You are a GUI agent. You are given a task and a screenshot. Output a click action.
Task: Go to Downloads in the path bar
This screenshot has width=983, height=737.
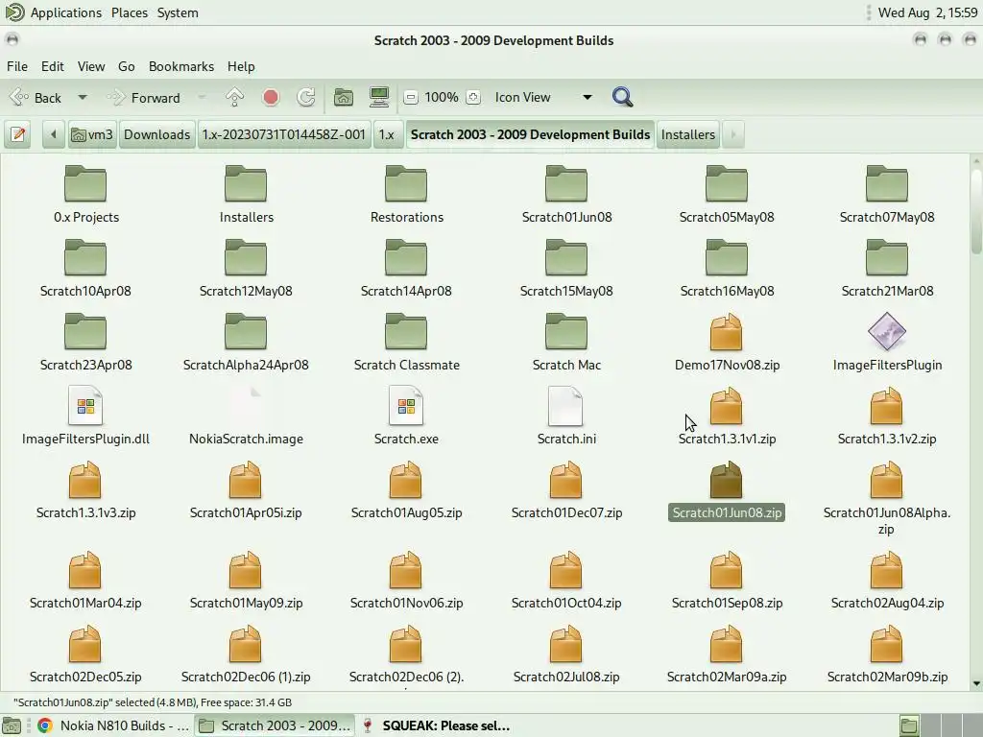pyautogui.click(x=156, y=134)
